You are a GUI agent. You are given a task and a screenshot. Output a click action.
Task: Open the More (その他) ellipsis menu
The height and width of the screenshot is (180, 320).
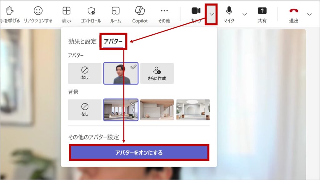[164, 11]
